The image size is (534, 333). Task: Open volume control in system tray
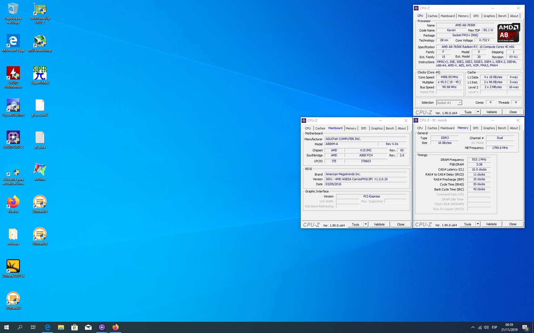tap(486, 327)
